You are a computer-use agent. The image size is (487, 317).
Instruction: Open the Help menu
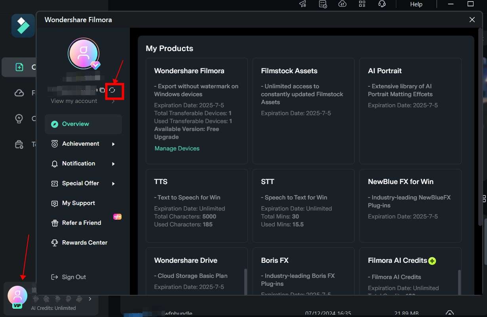point(416,4)
